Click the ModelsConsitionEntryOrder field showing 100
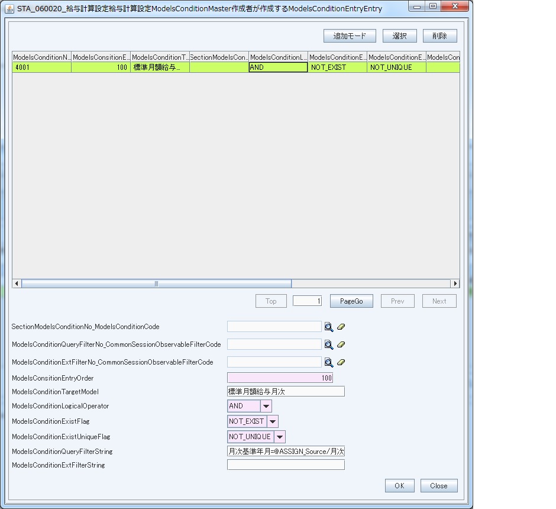This screenshot has height=509, width=556. 280,378
